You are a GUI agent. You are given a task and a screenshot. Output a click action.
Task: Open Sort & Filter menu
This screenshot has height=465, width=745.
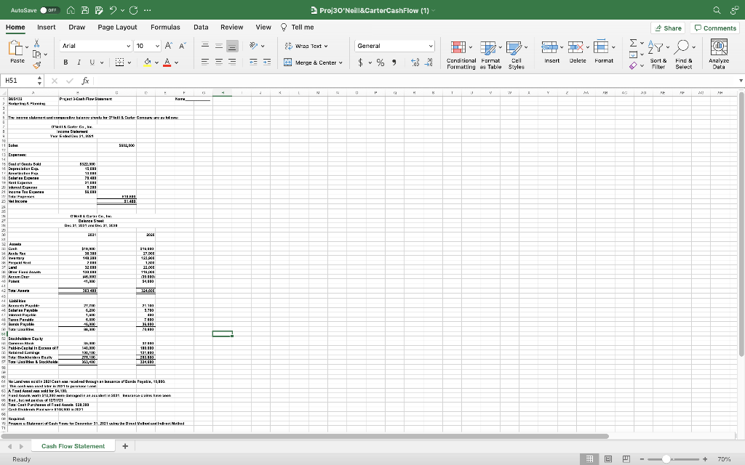click(x=658, y=55)
